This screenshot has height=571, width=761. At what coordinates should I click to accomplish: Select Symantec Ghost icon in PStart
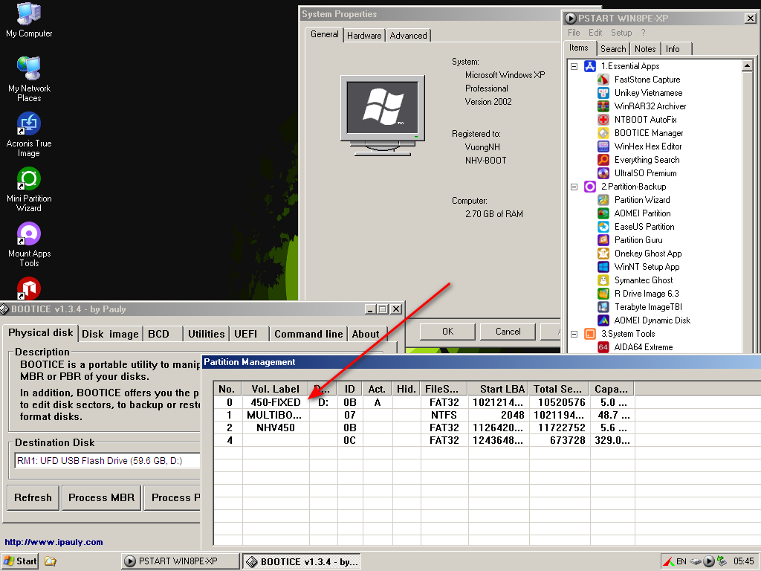click(x=603, y=280)
